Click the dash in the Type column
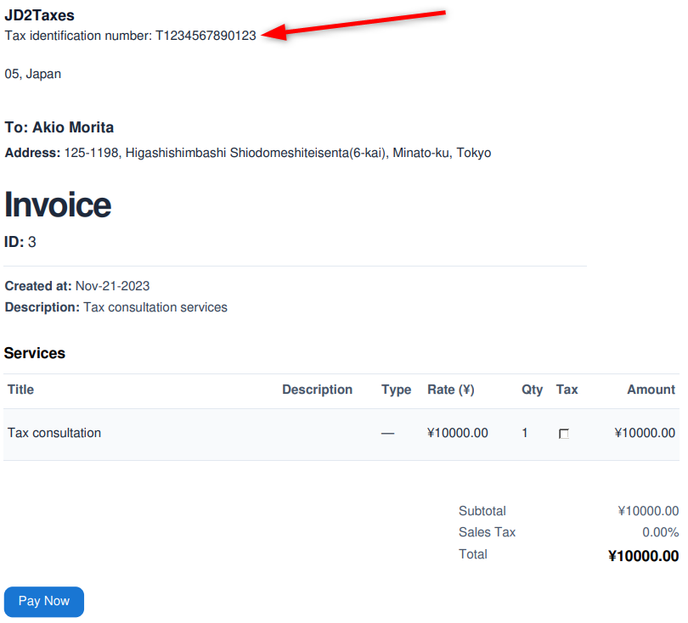Screen dimensions: 688x623 click(x=387, y=433)
